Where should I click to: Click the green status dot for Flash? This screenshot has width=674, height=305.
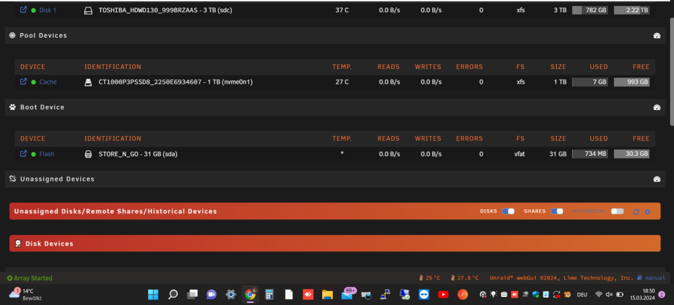pyautogui.click(x=34, y=154)
